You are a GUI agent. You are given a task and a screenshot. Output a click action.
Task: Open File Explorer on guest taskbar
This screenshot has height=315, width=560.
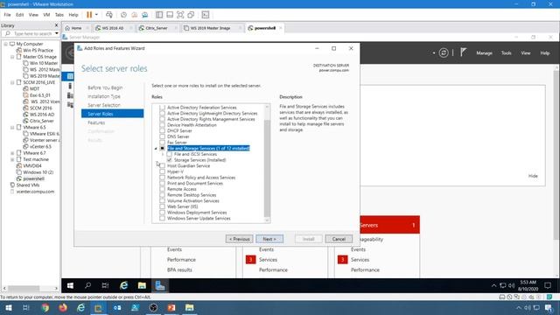(x=142, y=286)
